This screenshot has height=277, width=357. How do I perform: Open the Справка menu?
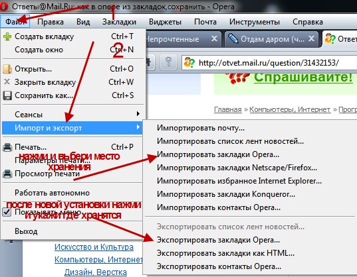tap(308, 22)
